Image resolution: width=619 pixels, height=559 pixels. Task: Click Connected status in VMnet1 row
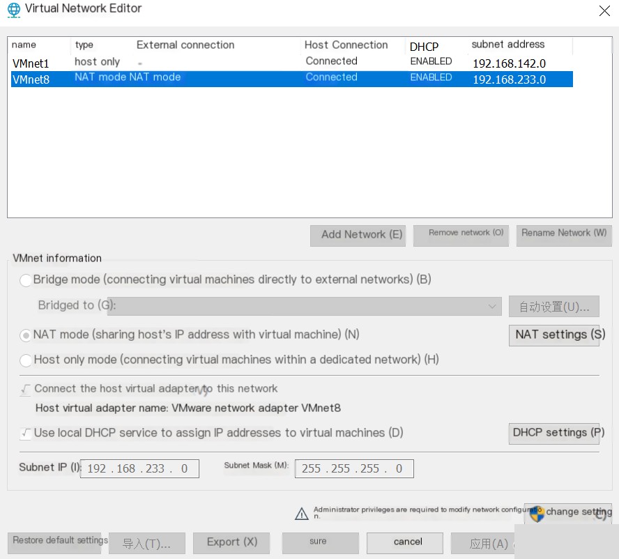(x=332, y=61)
